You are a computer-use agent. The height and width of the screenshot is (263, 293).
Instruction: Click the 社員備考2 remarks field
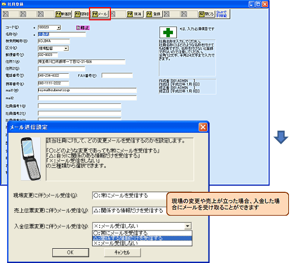point(79,113)
